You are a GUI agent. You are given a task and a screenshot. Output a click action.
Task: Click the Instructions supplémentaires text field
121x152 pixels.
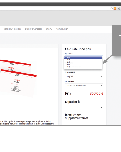click(x=84, y=123)
